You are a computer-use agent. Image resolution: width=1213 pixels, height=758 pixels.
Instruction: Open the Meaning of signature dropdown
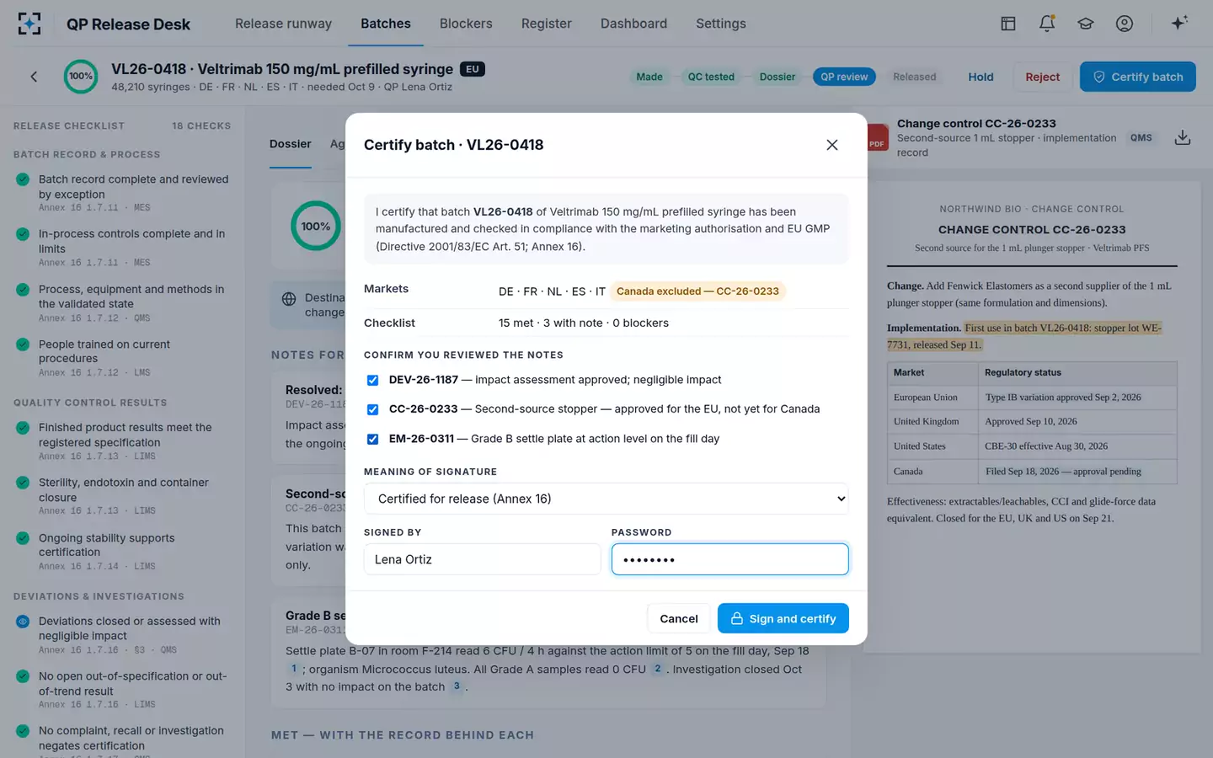[606, 499]
